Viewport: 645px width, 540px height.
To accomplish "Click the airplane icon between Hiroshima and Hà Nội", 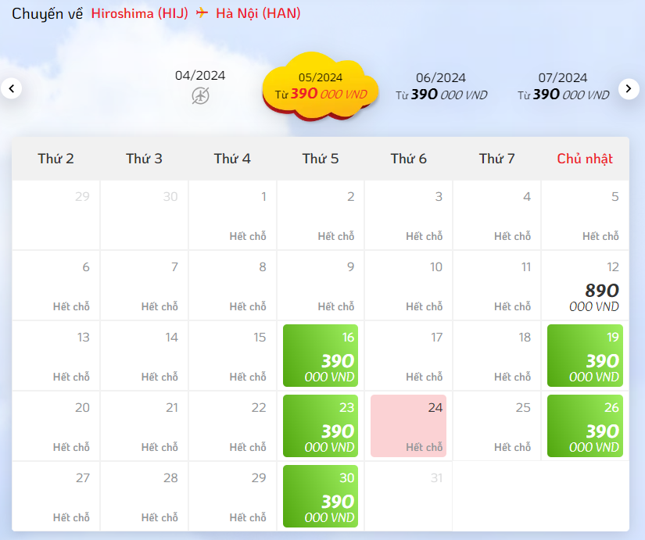I will (202, 13).
